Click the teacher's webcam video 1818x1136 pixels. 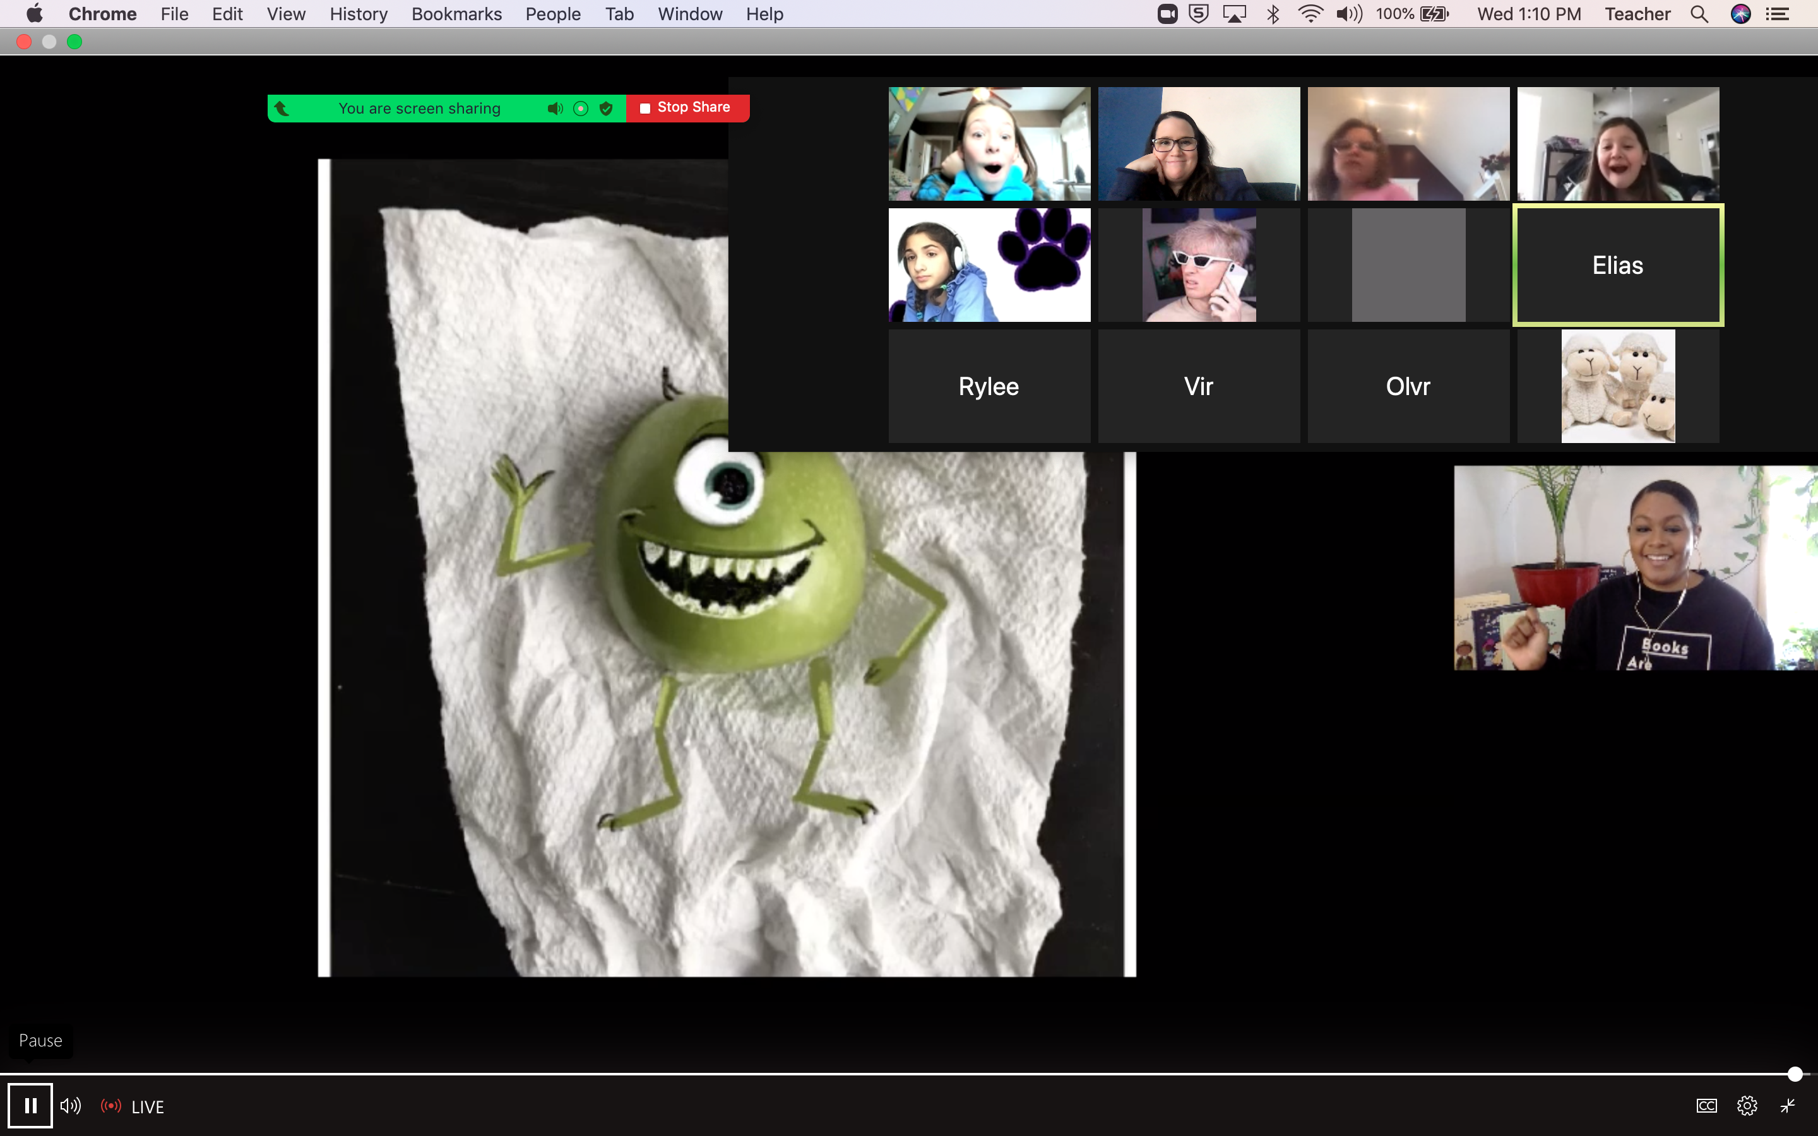point(1636,568)
